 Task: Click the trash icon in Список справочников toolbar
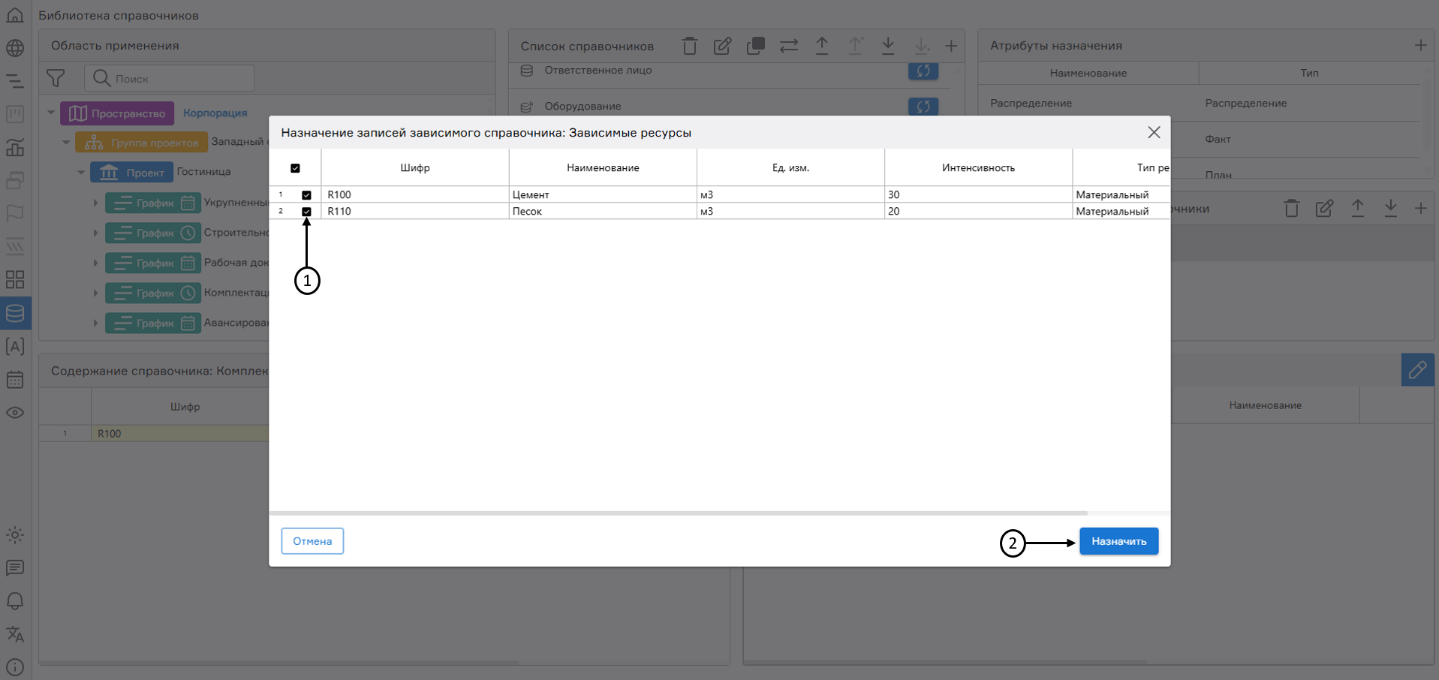coord(690,46)
